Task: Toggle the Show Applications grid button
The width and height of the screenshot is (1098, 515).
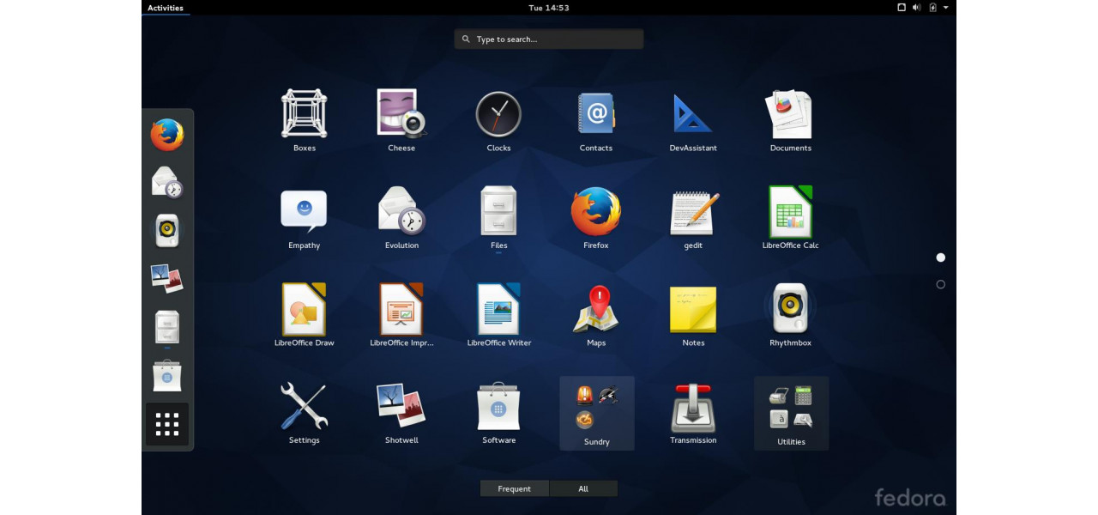Action: click(167, 424)
